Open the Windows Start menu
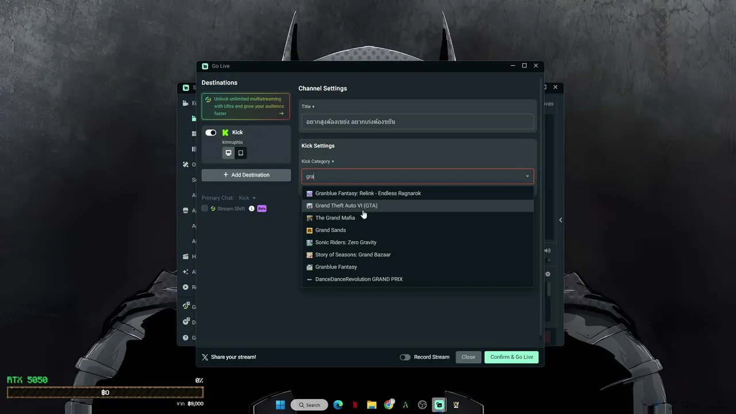Screen dimensions: 736x414 [280, 405]
